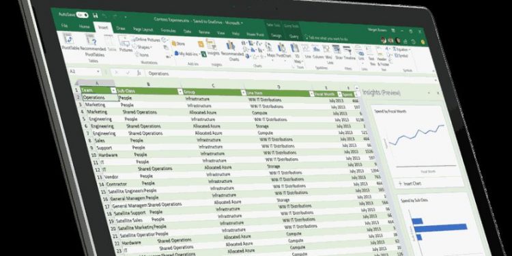Open the Team column filter dropdown
Image resolution: width=512 pixels, height=256 pixels.
pos(113,90)
